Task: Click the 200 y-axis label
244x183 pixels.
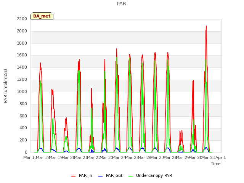Action: tap(23, 140)
